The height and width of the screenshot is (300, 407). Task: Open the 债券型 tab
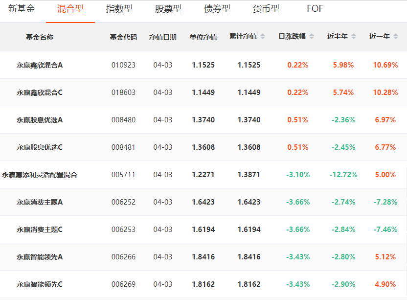pyautogui.click(x=217, y=9)
